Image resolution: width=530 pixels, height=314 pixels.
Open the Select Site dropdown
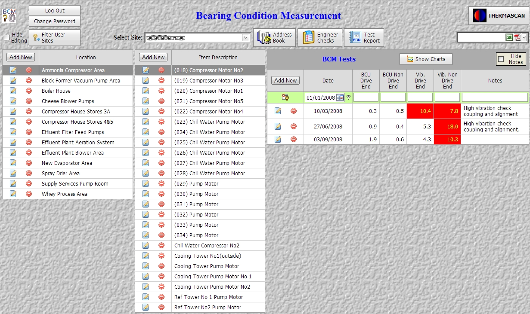[x=245, y=37]
